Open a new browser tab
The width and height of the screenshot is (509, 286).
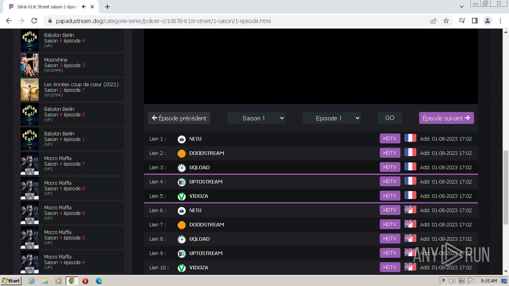click(107, 7)
